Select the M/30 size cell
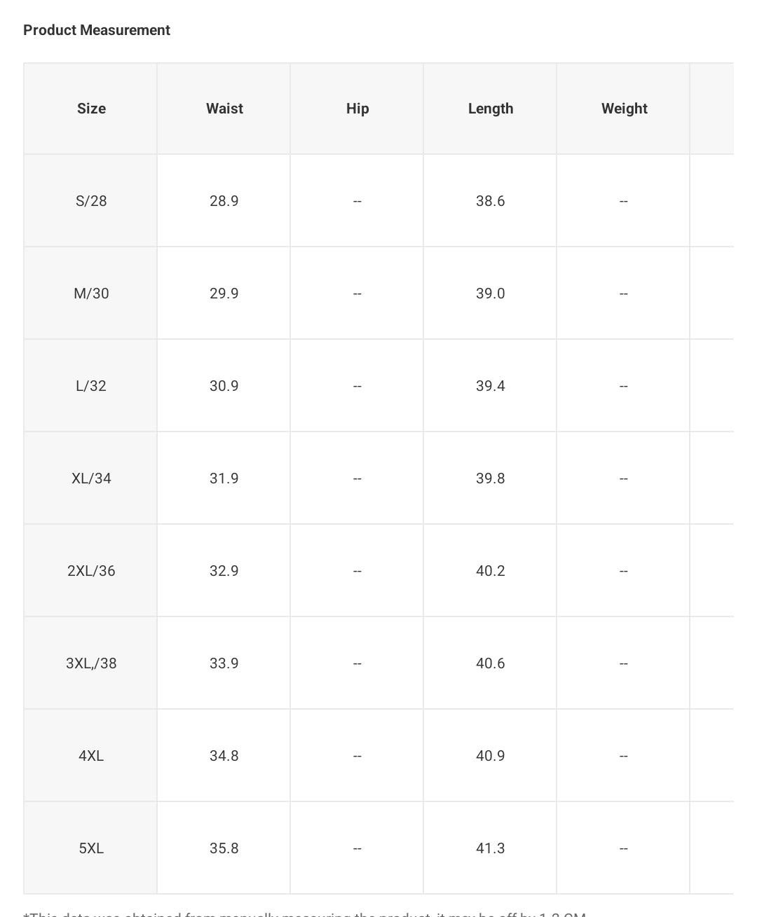 91,294
